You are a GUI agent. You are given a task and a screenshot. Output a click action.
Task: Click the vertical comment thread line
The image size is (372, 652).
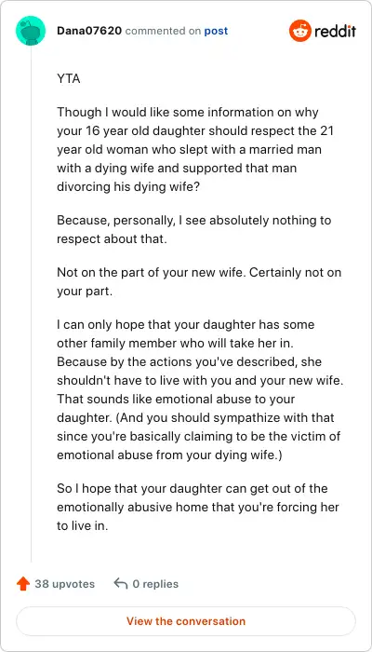click(x=31, y=304)
